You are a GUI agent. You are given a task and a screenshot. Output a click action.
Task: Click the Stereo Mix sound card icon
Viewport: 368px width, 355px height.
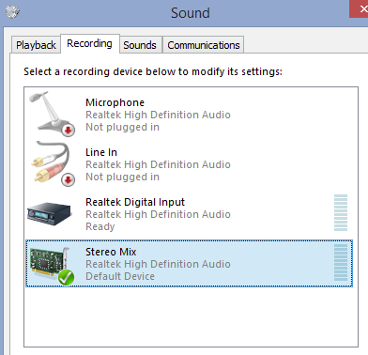51,266
